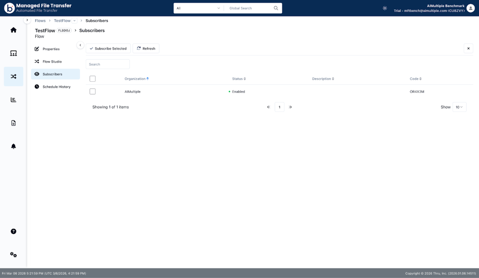Click the Subscribe Selected button
Image resolution: width=479 pixels, height=278 pixels.
pos(108,49)
